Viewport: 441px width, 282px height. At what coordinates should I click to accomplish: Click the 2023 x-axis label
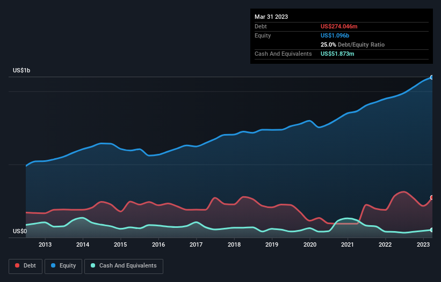[x=423, y=244]
